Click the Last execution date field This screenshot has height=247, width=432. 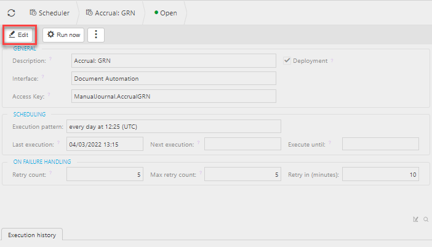tap(105, 144)
